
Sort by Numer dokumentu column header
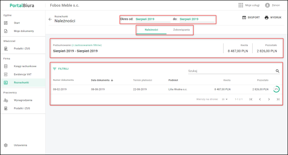(x=63, y=80)
